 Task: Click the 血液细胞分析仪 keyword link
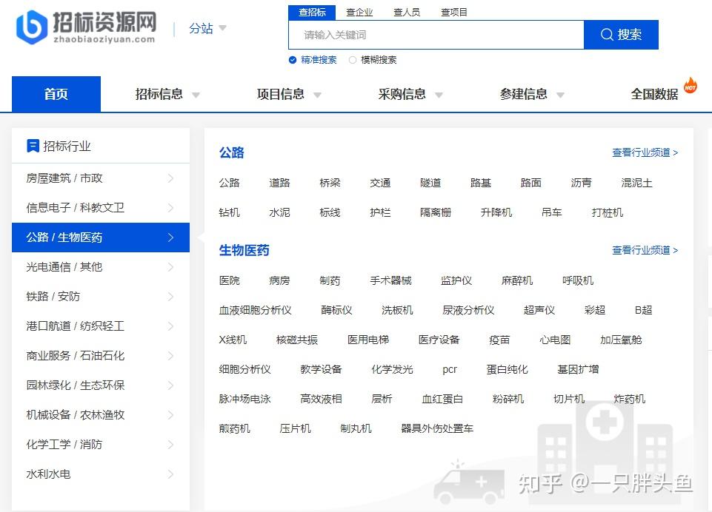(255, 310)
